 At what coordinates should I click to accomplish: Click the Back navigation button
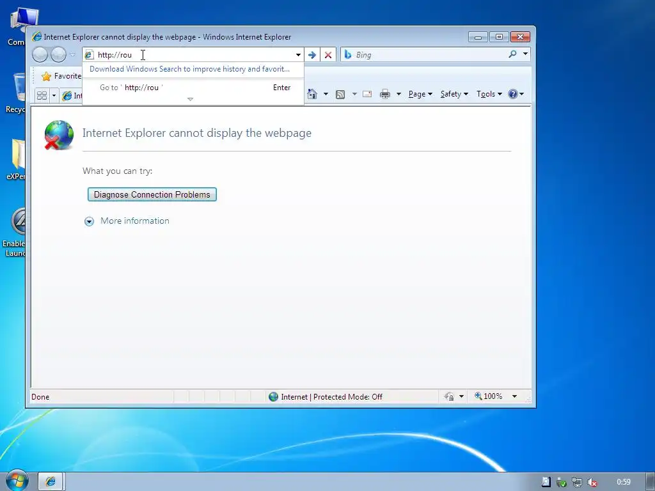tap(40, 55)
